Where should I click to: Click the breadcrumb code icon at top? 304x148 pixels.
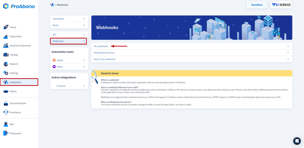pos(52,5)
